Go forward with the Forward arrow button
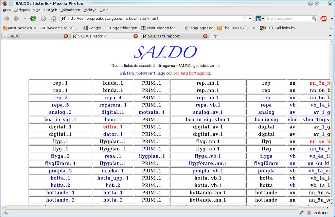 (16, 19)
